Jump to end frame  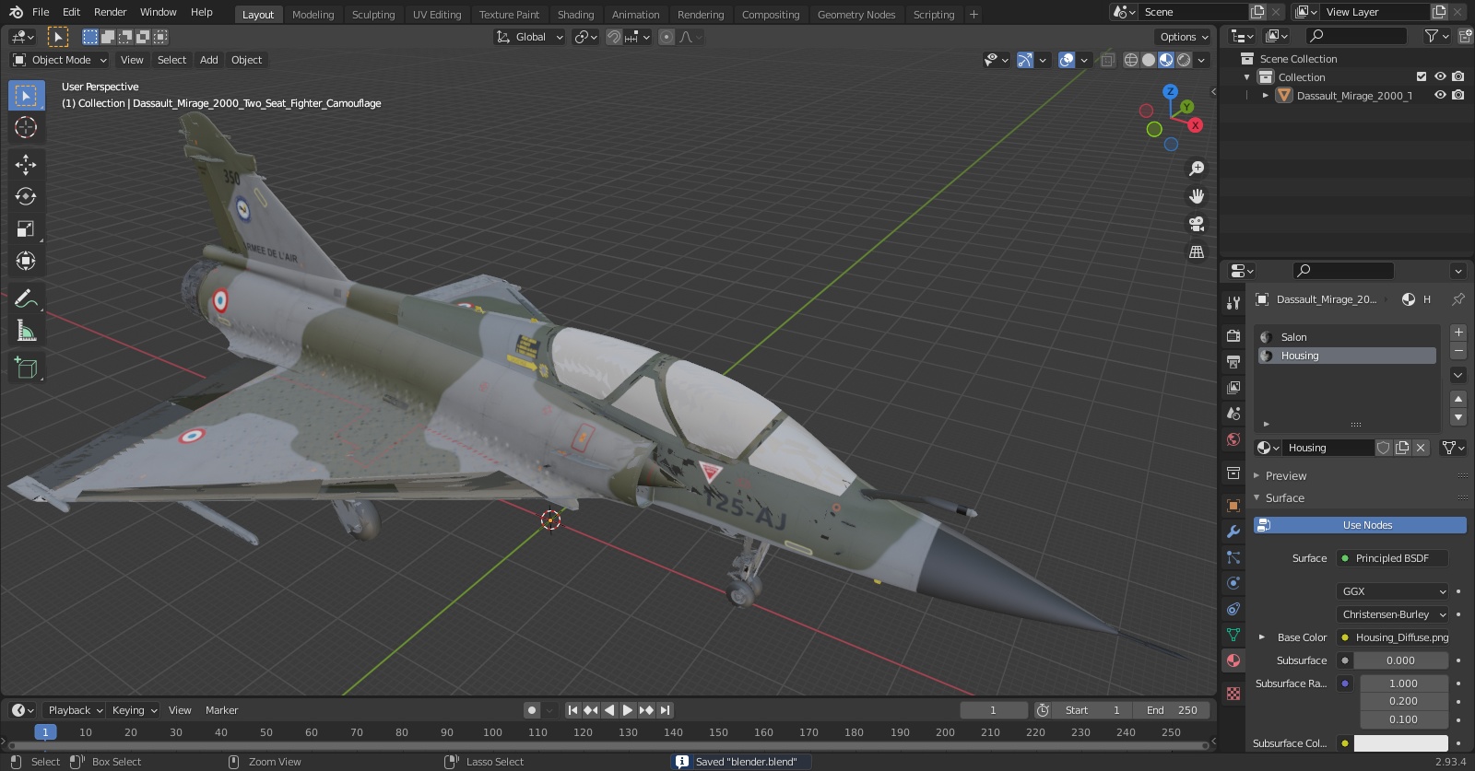(x=665, y=710)
